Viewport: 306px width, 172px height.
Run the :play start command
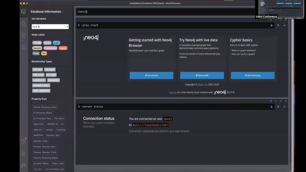point(272,25)
